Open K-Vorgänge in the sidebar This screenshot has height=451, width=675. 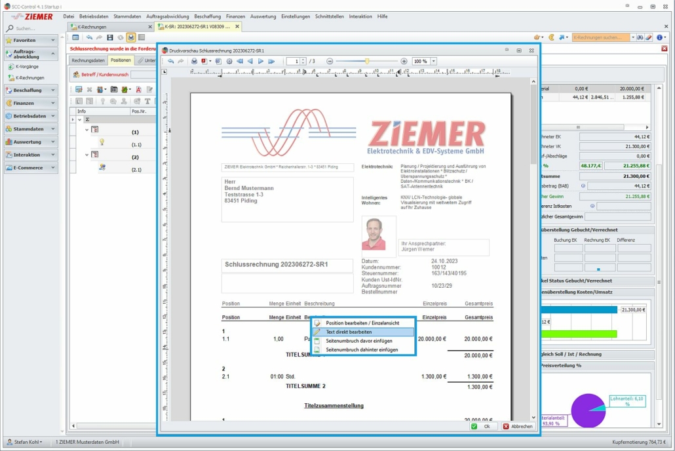[27, 67]
